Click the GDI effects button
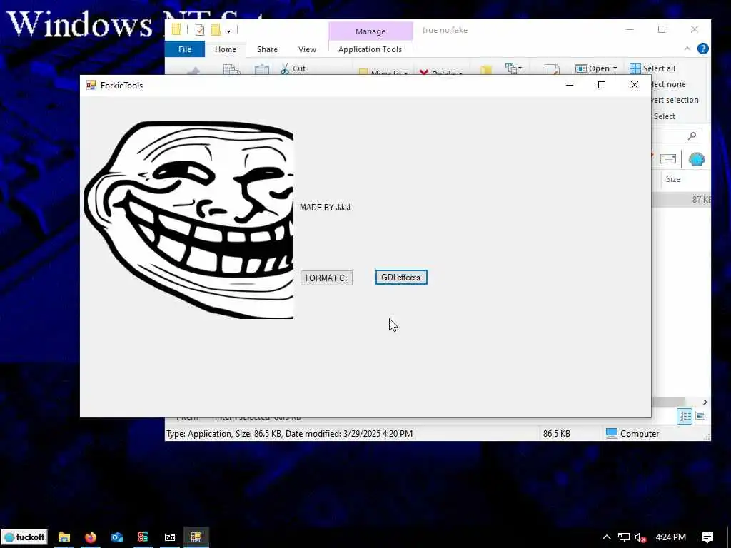The height and width of the screenshot is (548, 731). 401,278
